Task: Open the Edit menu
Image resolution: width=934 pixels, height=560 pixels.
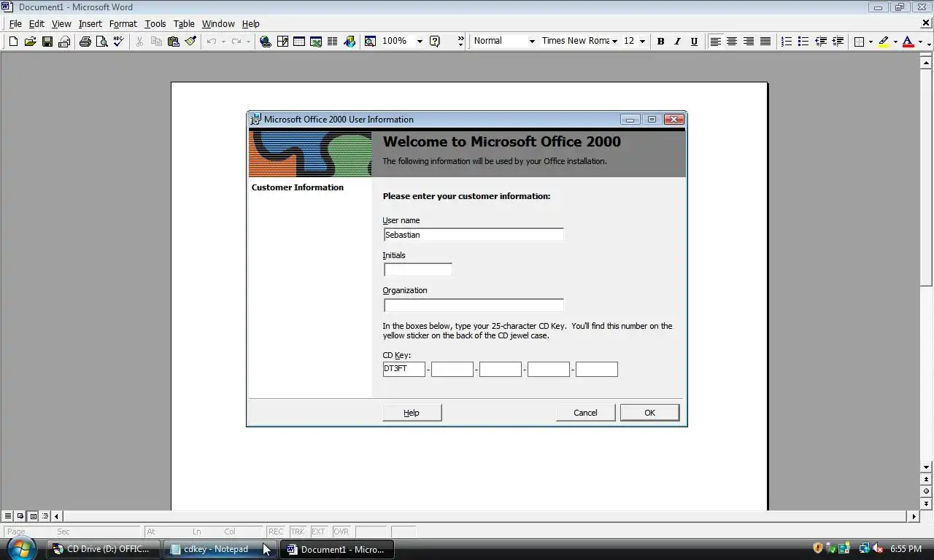Action: pyautogui.click(x=36, y=24)
